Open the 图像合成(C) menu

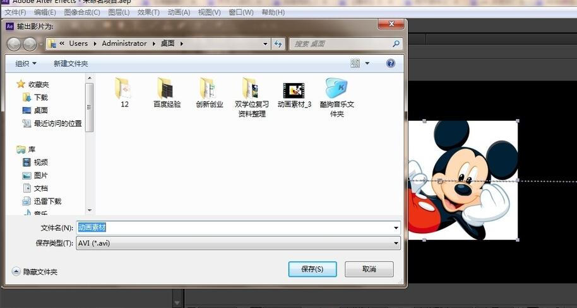point(82,12)
